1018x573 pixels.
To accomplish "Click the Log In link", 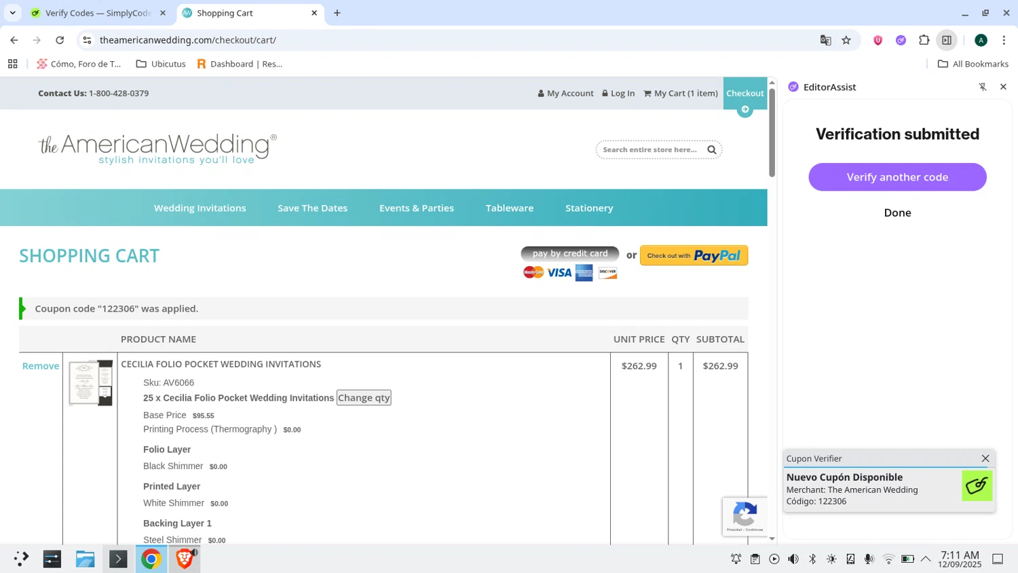I will 618,93.
